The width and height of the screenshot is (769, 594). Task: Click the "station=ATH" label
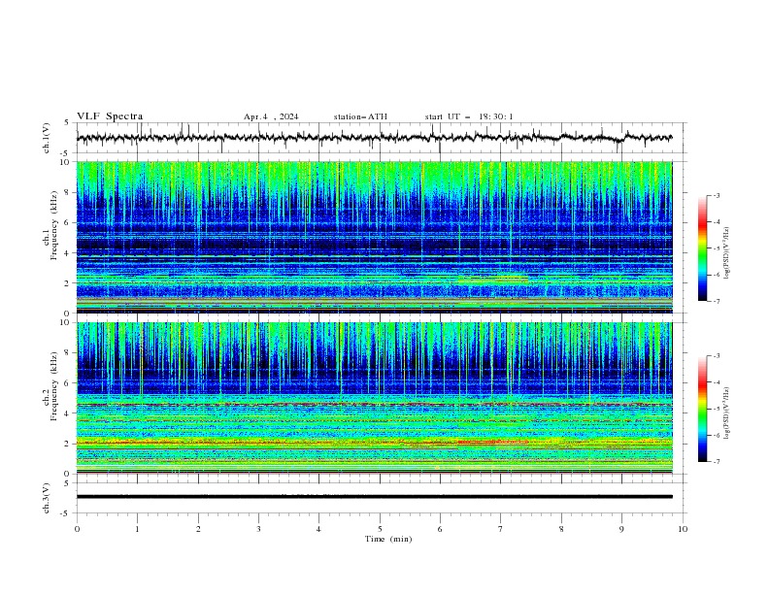click(x=360, y=116)
